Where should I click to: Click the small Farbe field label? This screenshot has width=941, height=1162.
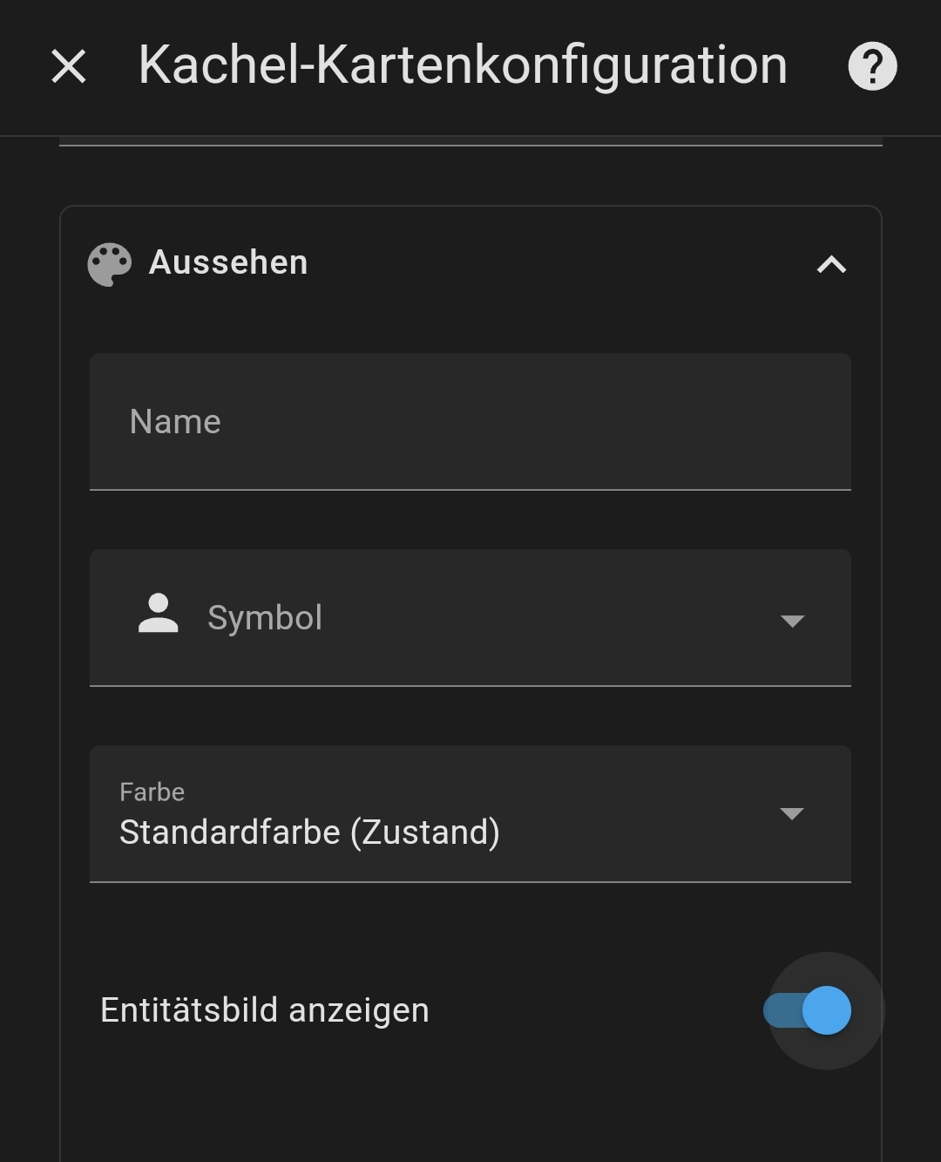(x=152, y=792)
